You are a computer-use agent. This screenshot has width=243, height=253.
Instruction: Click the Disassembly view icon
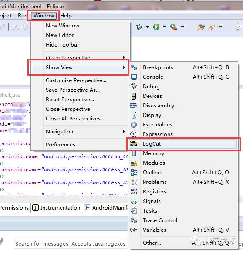coord(134,106)
